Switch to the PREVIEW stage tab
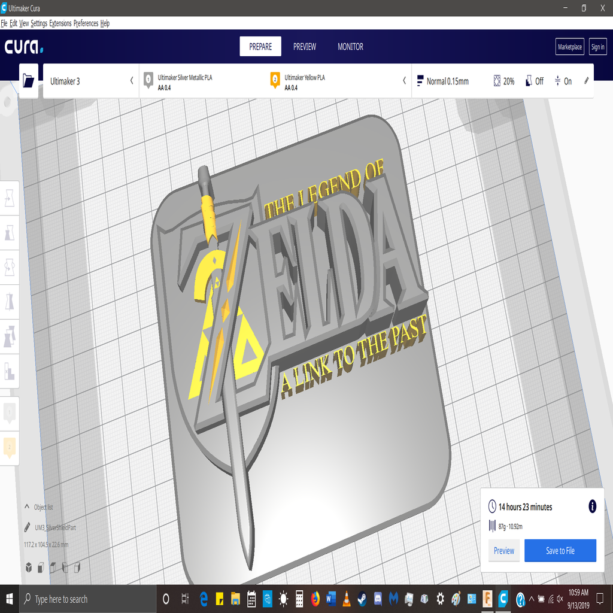 pos(304,47)
